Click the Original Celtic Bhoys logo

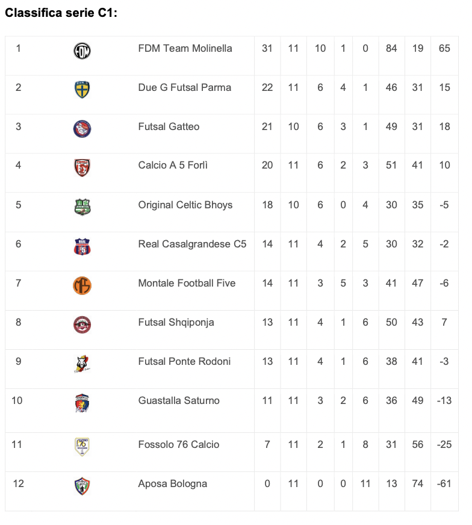[82, 207]
